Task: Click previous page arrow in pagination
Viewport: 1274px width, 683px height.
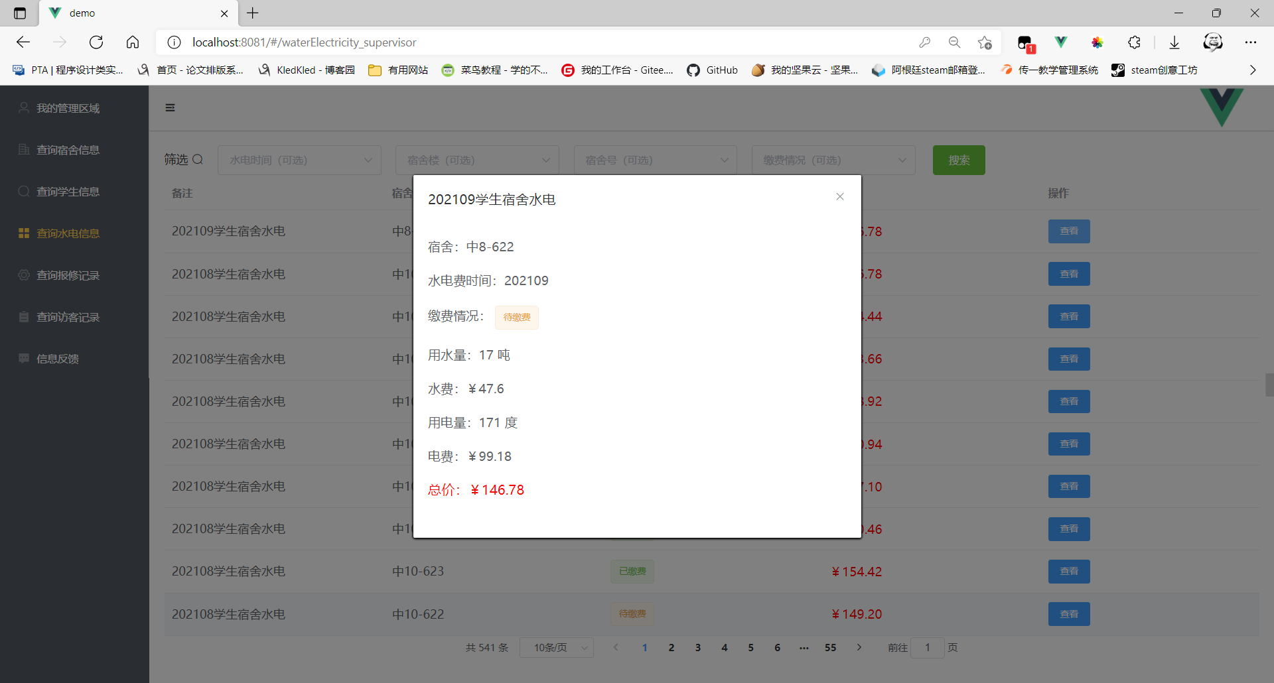Action: (x=616, y=647)
